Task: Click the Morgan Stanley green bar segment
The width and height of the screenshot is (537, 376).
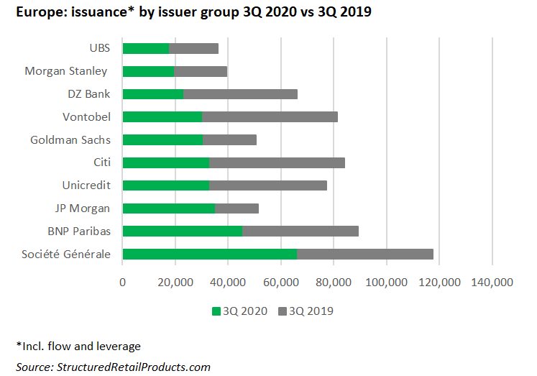Action: coord(148,72)
